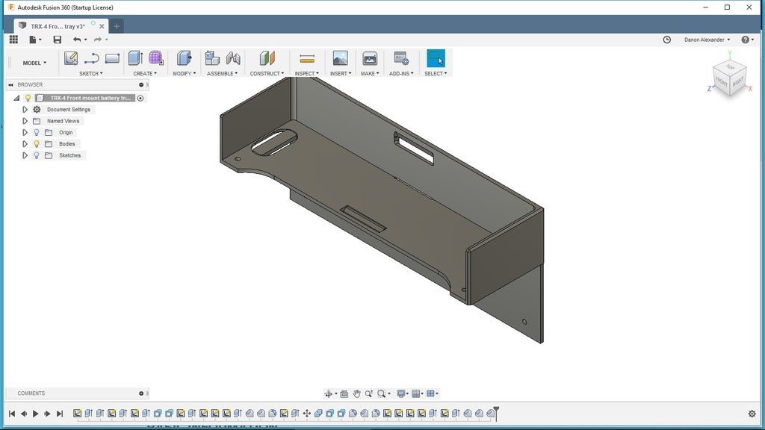Expand the Named Views node
The width and height of the screenshot is (765, 430).
click(25, 121)
